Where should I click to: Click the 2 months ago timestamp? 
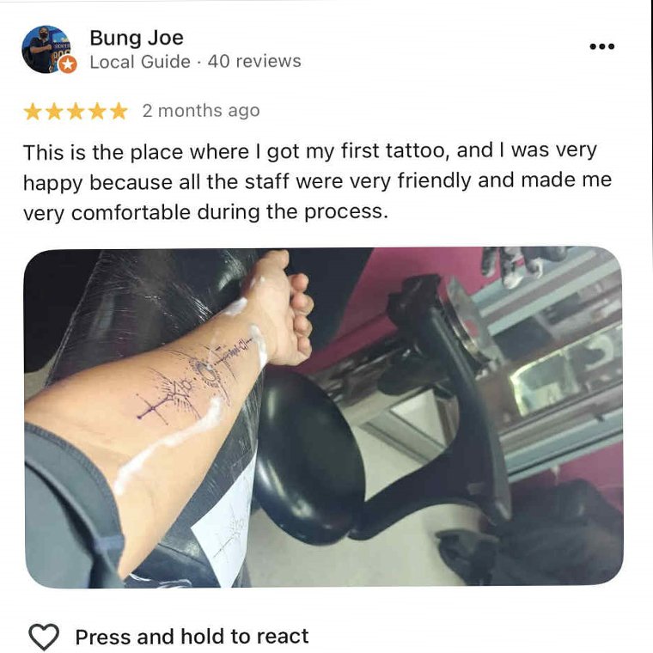coord(201,111)
